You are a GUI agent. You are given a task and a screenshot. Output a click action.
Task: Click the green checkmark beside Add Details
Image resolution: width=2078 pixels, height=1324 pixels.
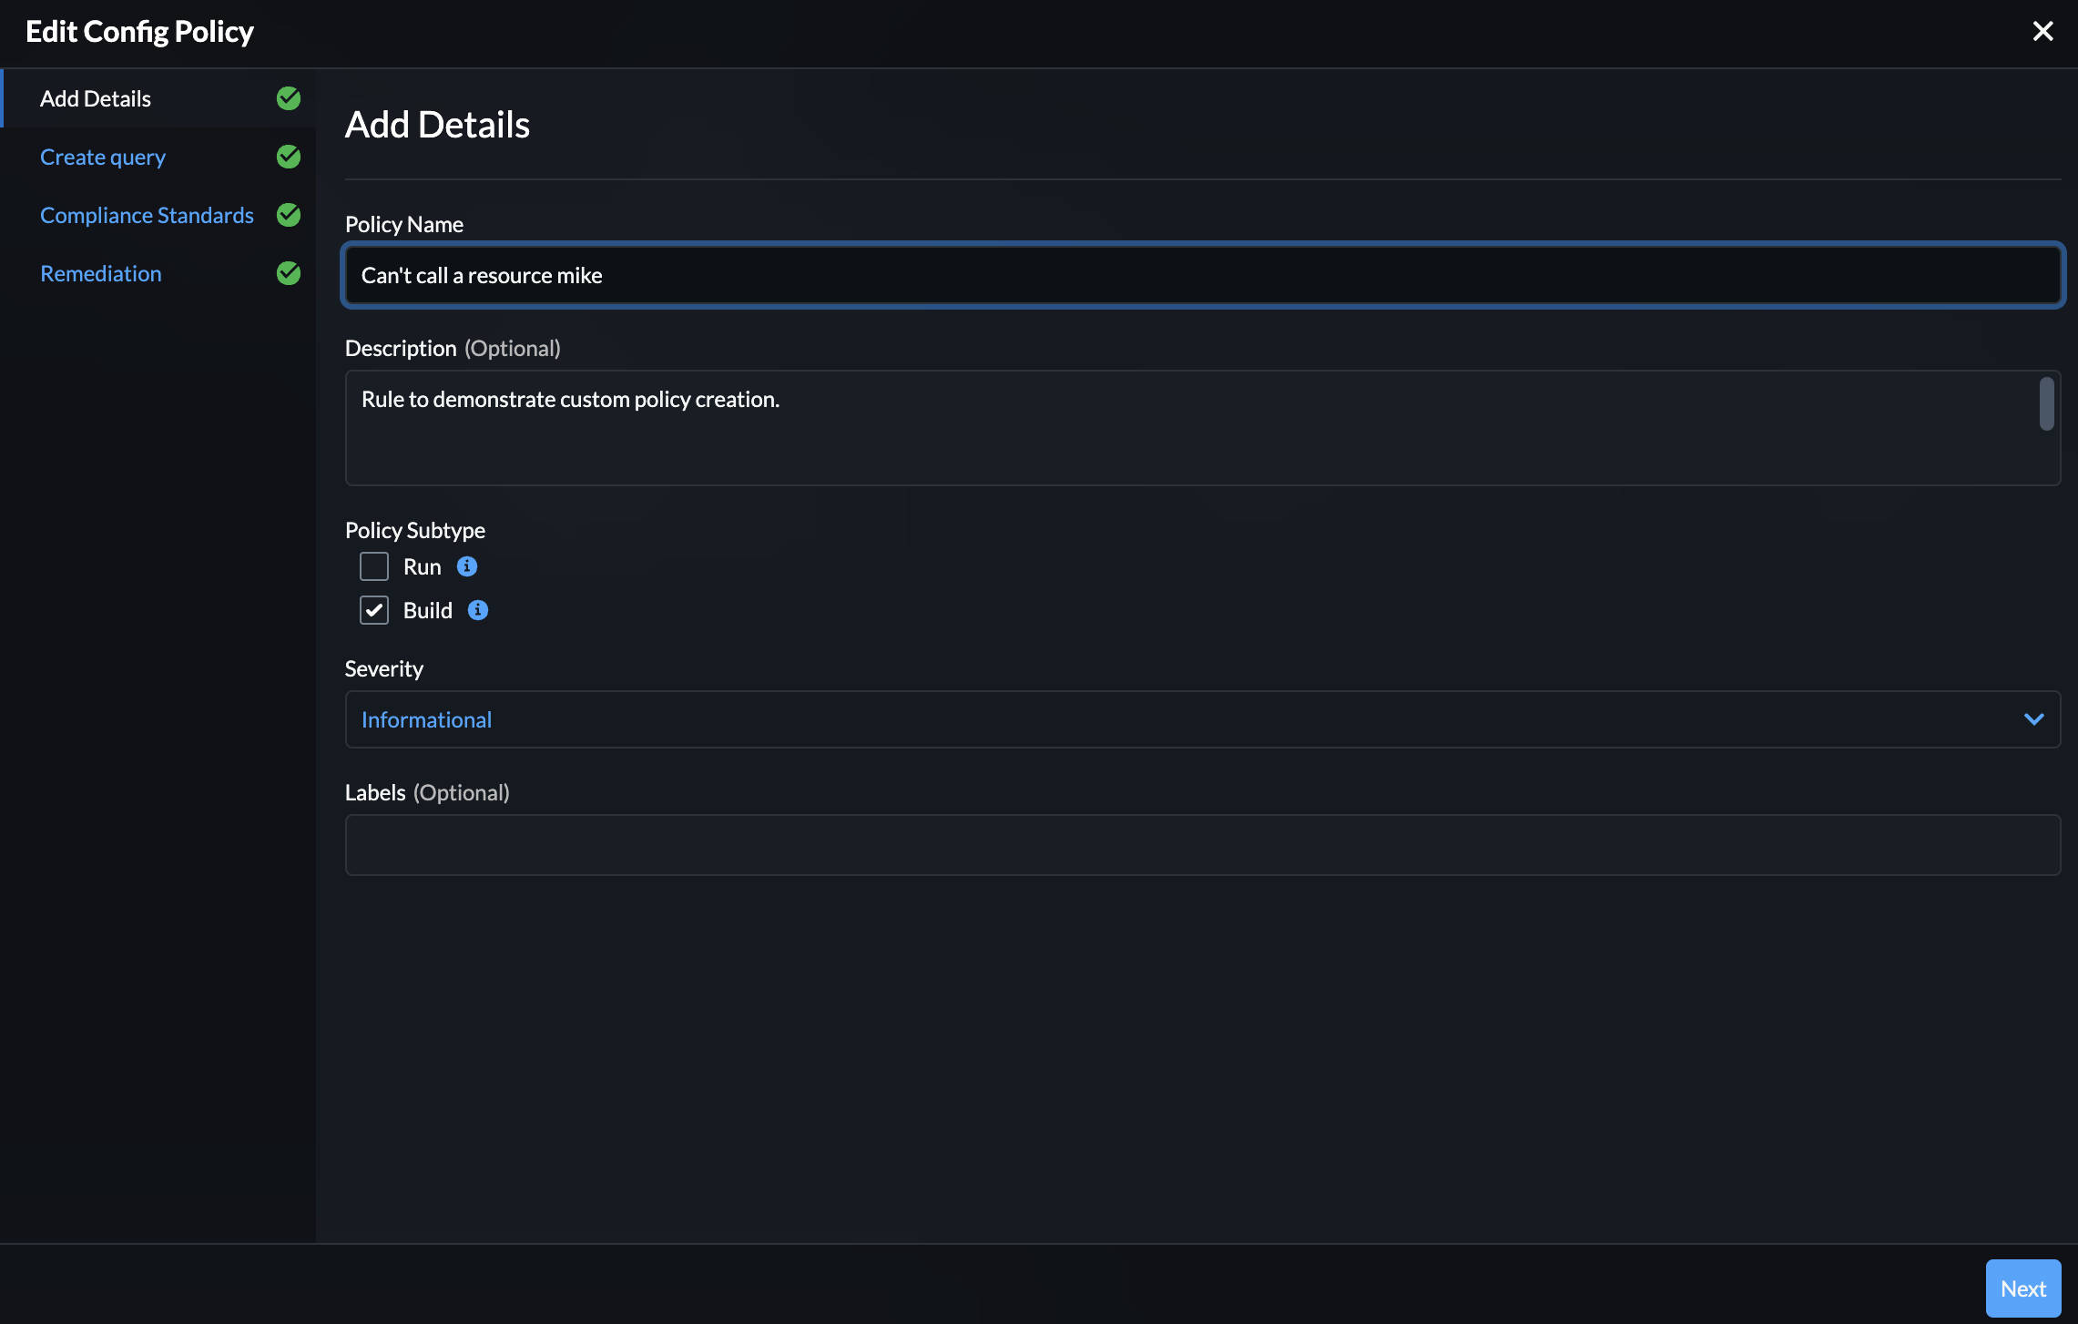pos(289,98)
